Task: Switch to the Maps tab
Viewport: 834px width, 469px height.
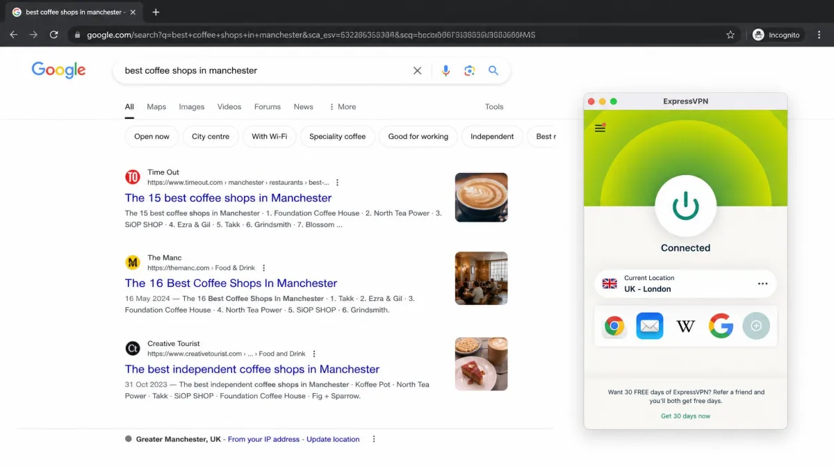Action: click(156, 107)
